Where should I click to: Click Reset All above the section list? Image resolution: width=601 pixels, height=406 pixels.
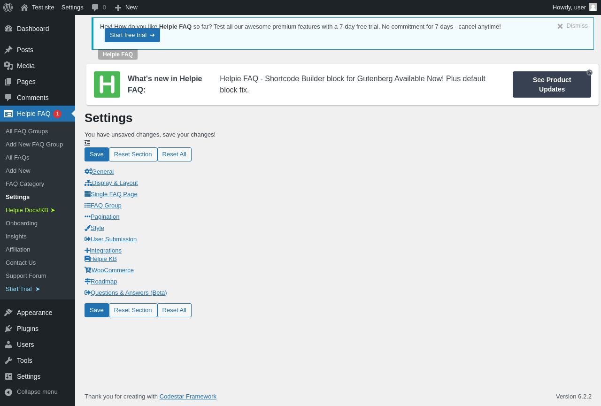pyautogui.click(x=174, y=154)
